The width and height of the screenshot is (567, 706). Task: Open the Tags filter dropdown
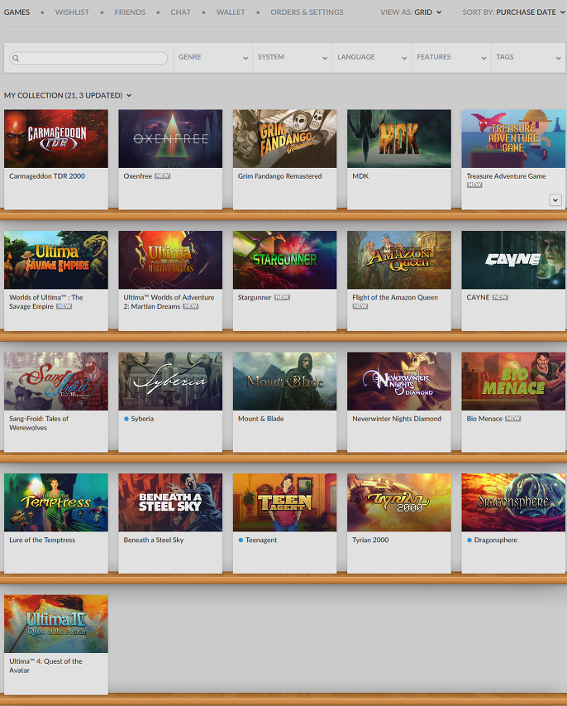pos(528,57)
